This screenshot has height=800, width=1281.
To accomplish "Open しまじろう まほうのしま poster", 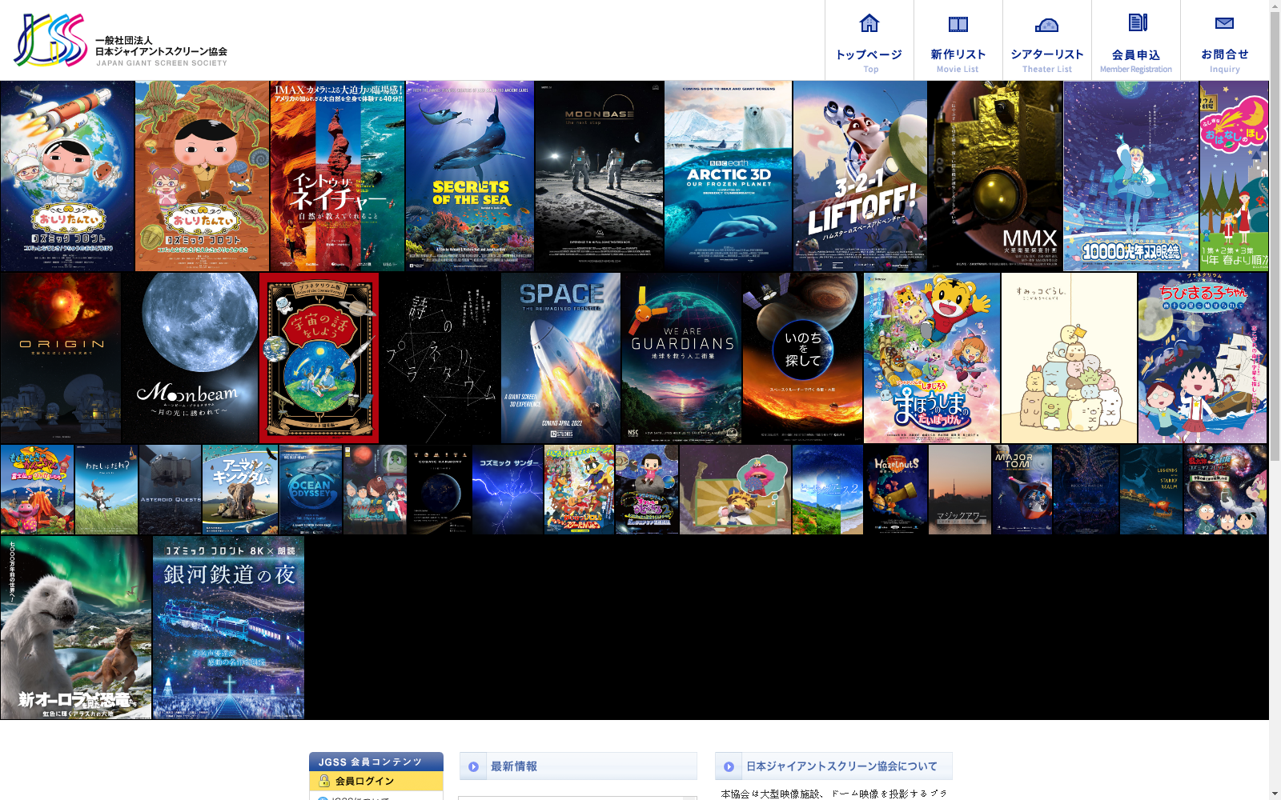I will [x=932, y=358].
